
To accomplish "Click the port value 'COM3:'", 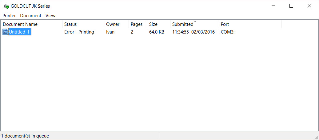I will coord(228,32).
